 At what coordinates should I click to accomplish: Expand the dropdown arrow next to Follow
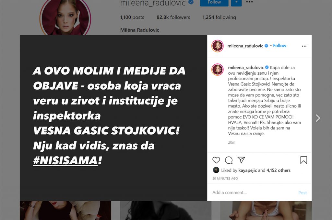coord(236,2)
